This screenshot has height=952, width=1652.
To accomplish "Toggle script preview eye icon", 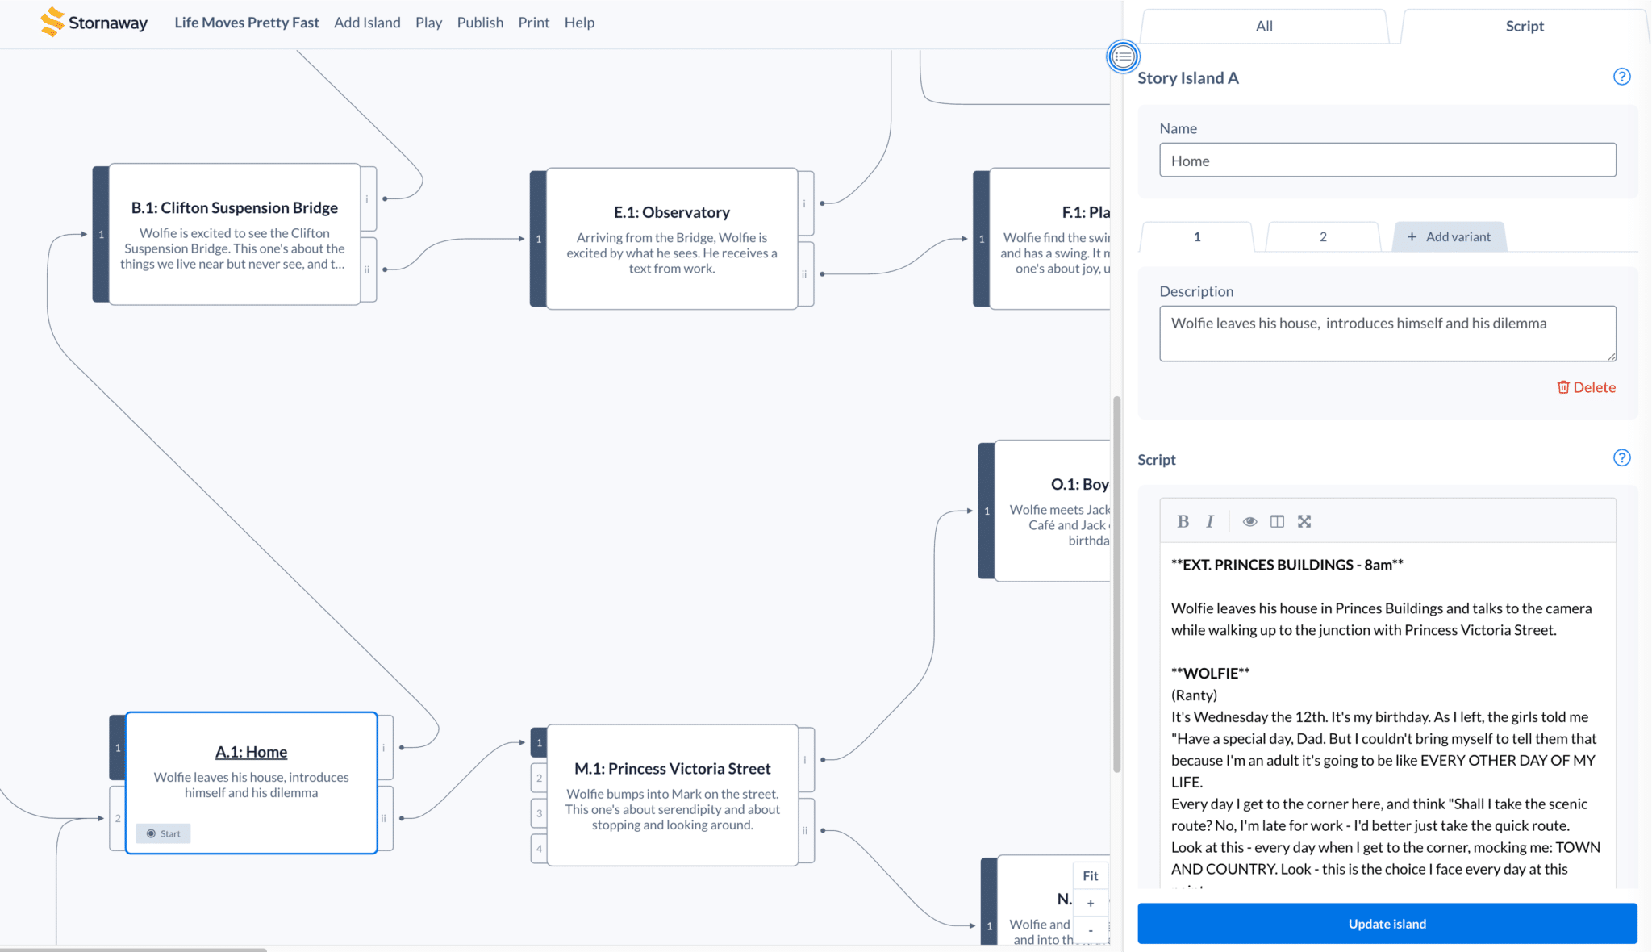I will (x=1249, y=521).
